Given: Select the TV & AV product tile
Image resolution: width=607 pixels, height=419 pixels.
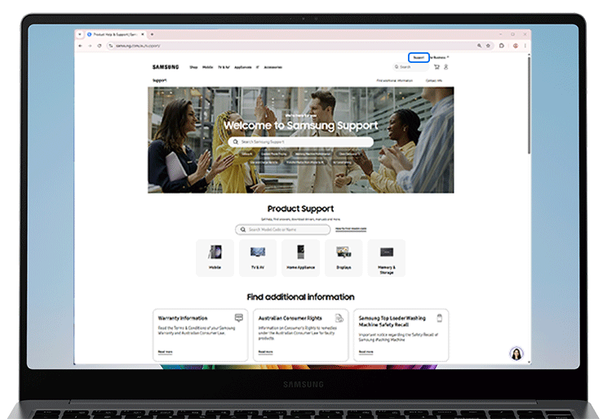Looking at the screenshot, I should click(x=257, y=257).
